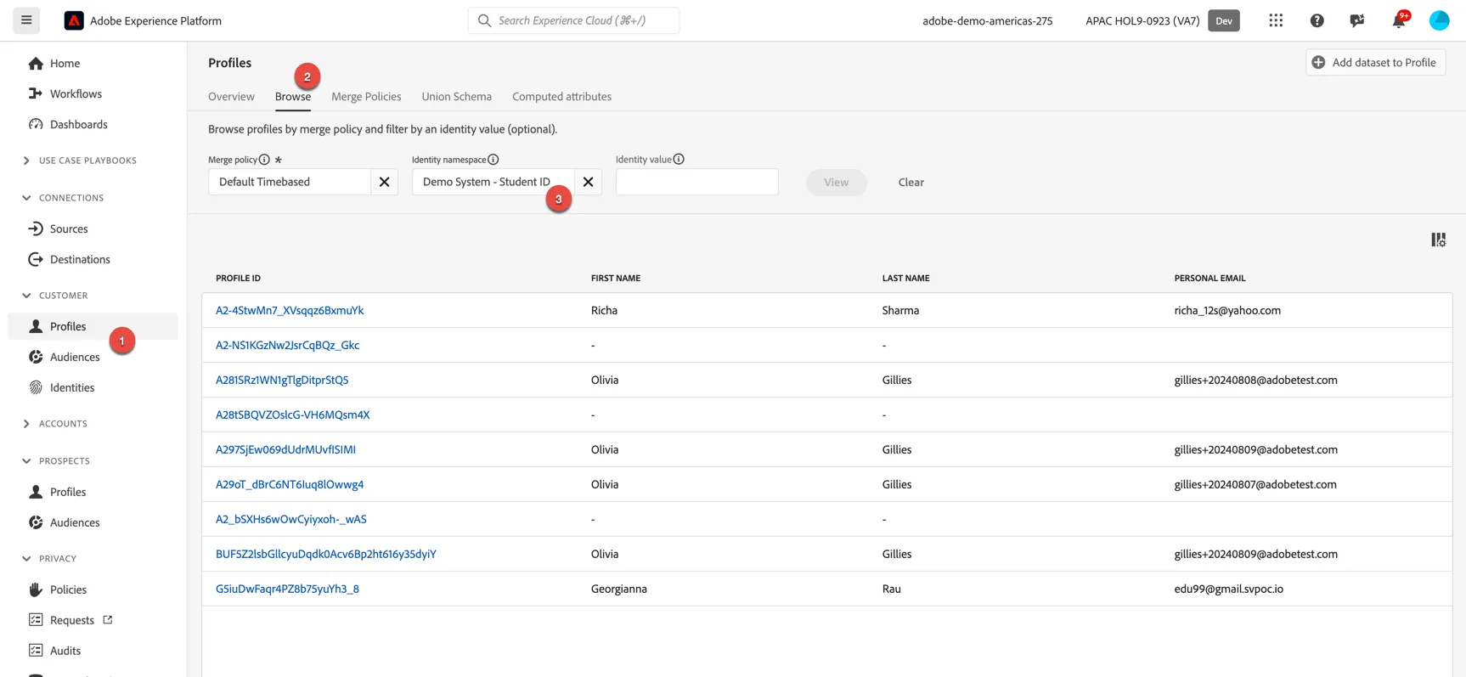The width and height of the screenshot is (1466, 677).
Task: Open the notifications bell
Action: click(x=1398, y=20)
